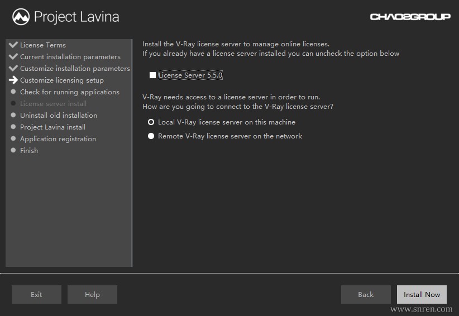Click the Exit button
The width and height of the screenshot is (459, 316).
point(37,294)
